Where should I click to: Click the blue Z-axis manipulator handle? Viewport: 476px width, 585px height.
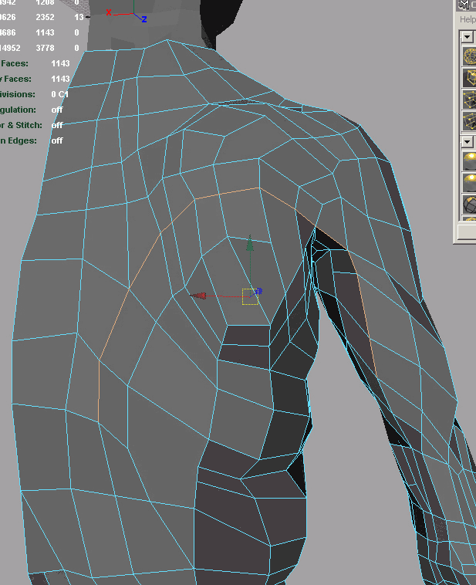[259, 292]
